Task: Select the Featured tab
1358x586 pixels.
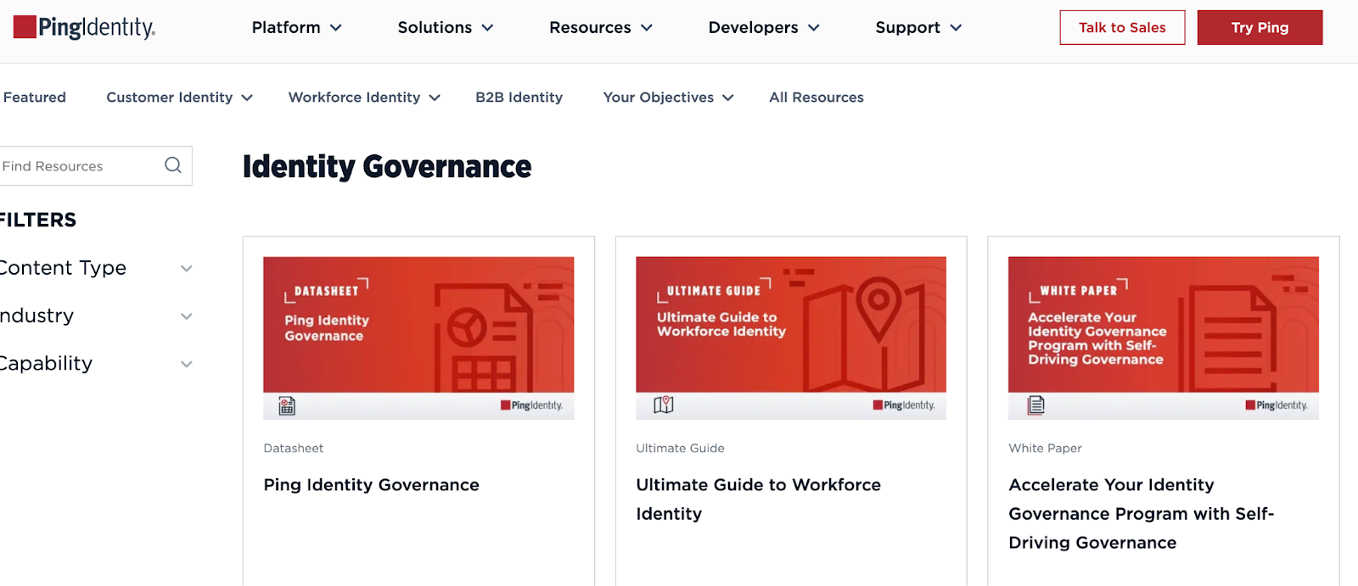Action: point(34,98)
